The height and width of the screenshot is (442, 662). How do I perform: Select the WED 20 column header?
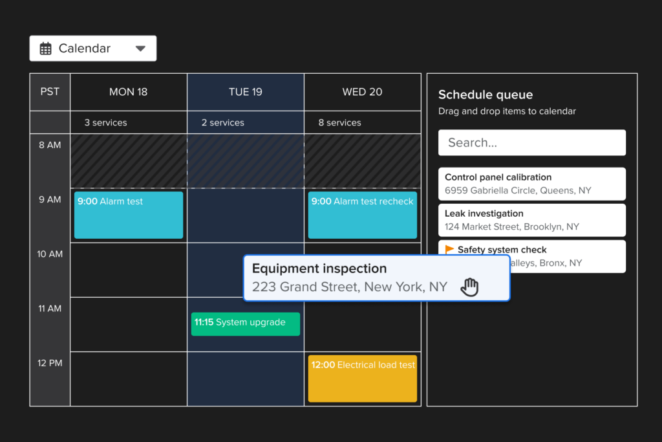pos(362,91)
